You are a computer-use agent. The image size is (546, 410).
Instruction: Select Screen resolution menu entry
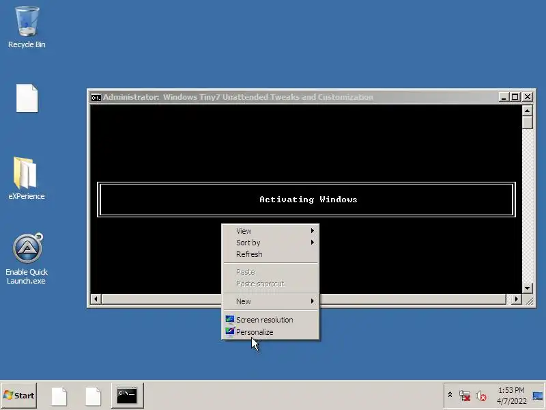270,320
